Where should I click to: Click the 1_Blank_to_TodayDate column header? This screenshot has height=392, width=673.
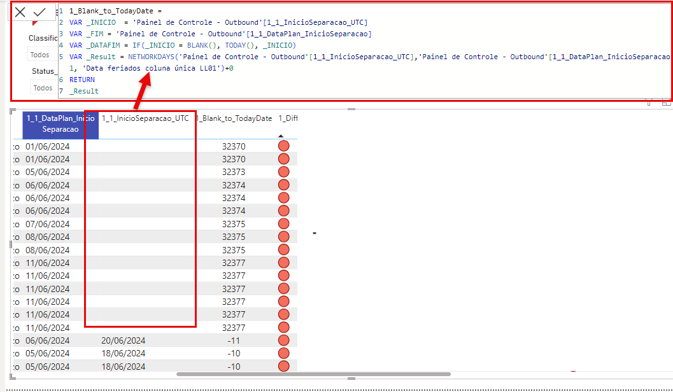(234, 118)
